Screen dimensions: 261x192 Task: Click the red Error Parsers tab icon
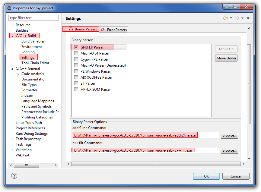(103, 30)
